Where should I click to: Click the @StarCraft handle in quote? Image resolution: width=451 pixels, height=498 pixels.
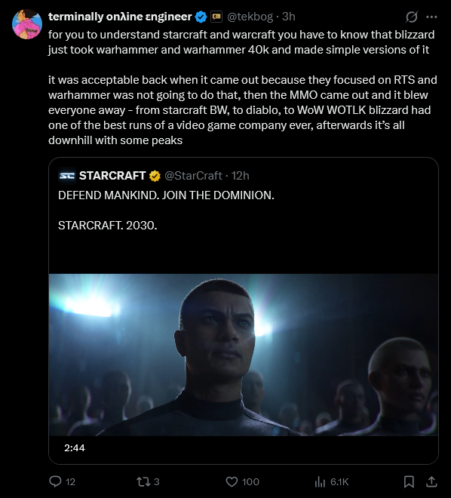pos(193,176)
